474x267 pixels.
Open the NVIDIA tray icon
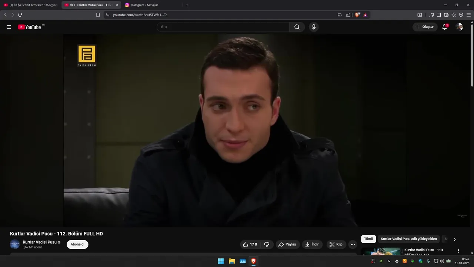(x=381, y=261)
